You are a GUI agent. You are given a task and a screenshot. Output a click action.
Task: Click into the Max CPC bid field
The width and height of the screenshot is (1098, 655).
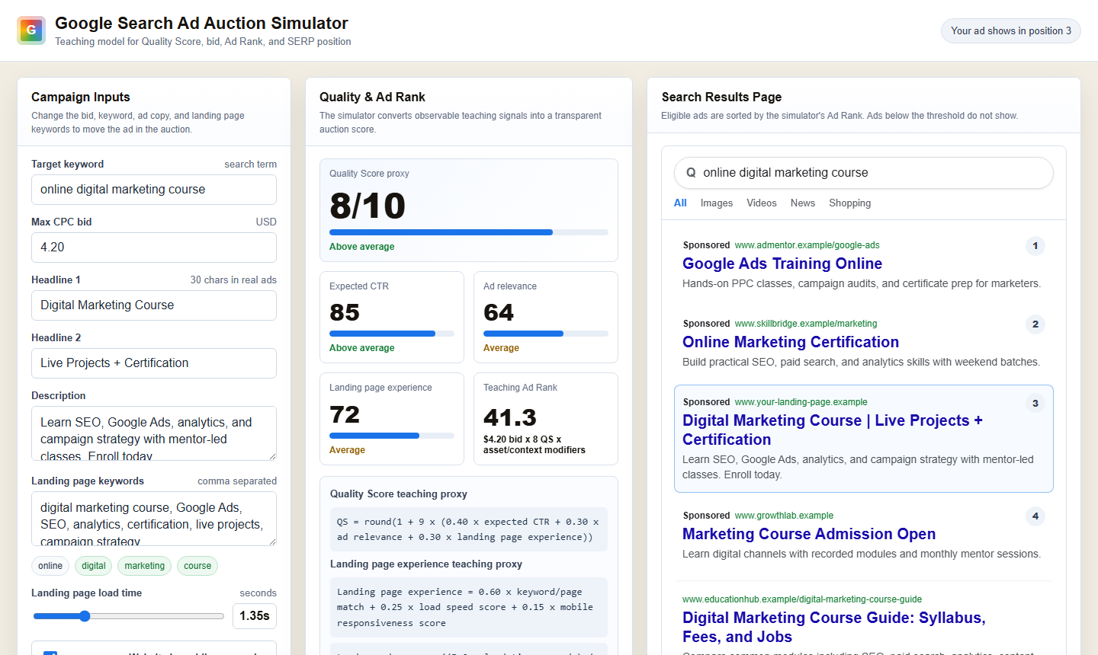point(154,248)
